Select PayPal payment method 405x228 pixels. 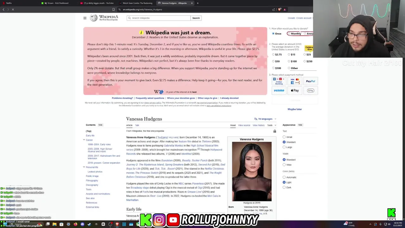pyautogui.click(x=310, y=81)
